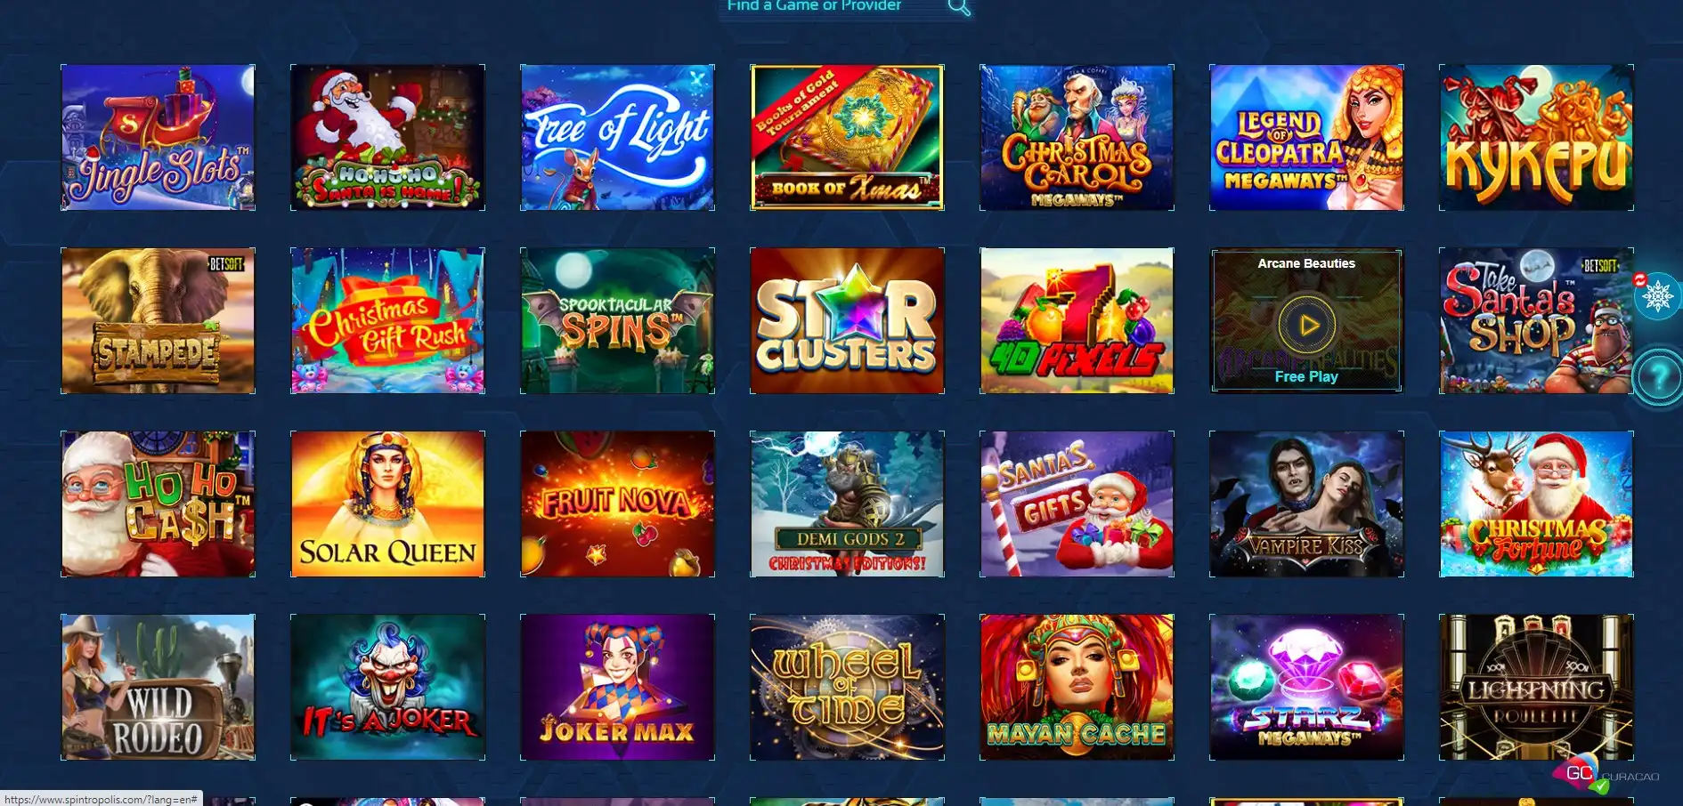Open the Jingle Slots game

[158, 137]
